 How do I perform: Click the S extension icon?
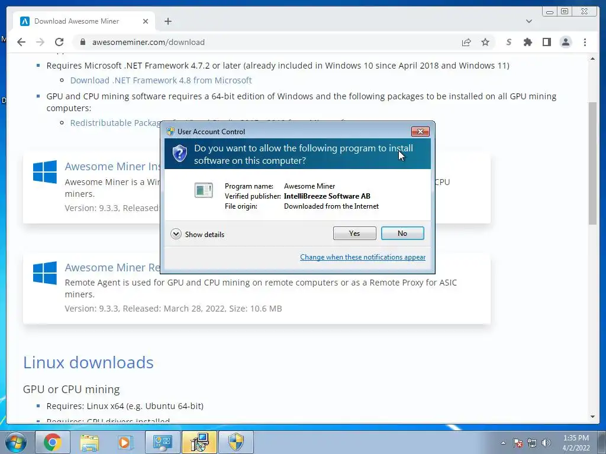[x=508, y=42]
